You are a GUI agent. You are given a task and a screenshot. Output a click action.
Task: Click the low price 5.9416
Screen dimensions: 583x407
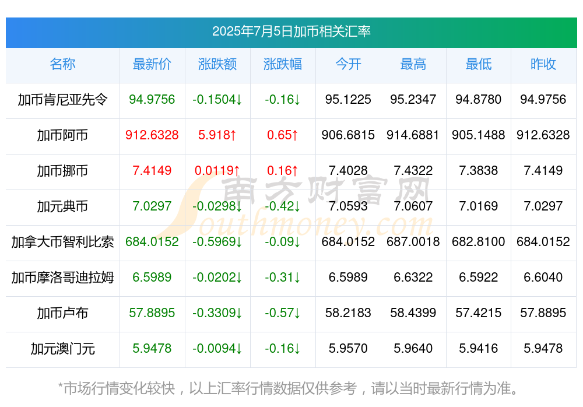click(x=479, y=348)
